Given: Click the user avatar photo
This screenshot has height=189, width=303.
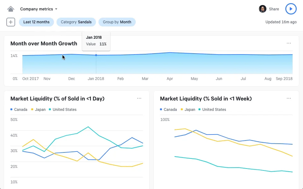Looking at the screenshot, I should (262, 9).
